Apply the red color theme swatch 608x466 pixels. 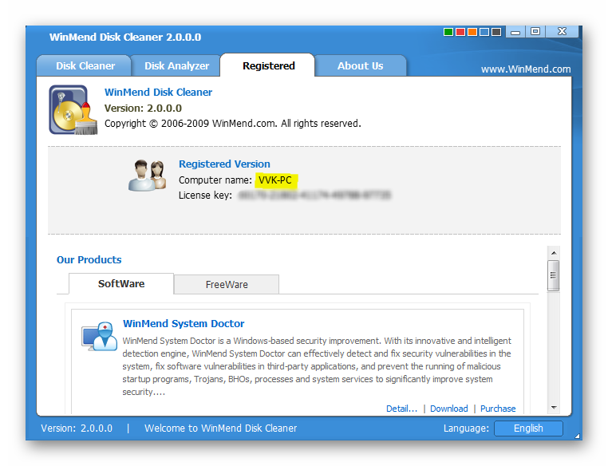pos(460,32)
